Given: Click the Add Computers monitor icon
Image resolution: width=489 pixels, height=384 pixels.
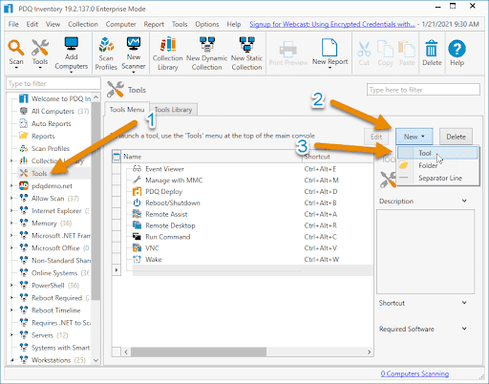Looking at the screenshot, I should (x=72, y=44).
